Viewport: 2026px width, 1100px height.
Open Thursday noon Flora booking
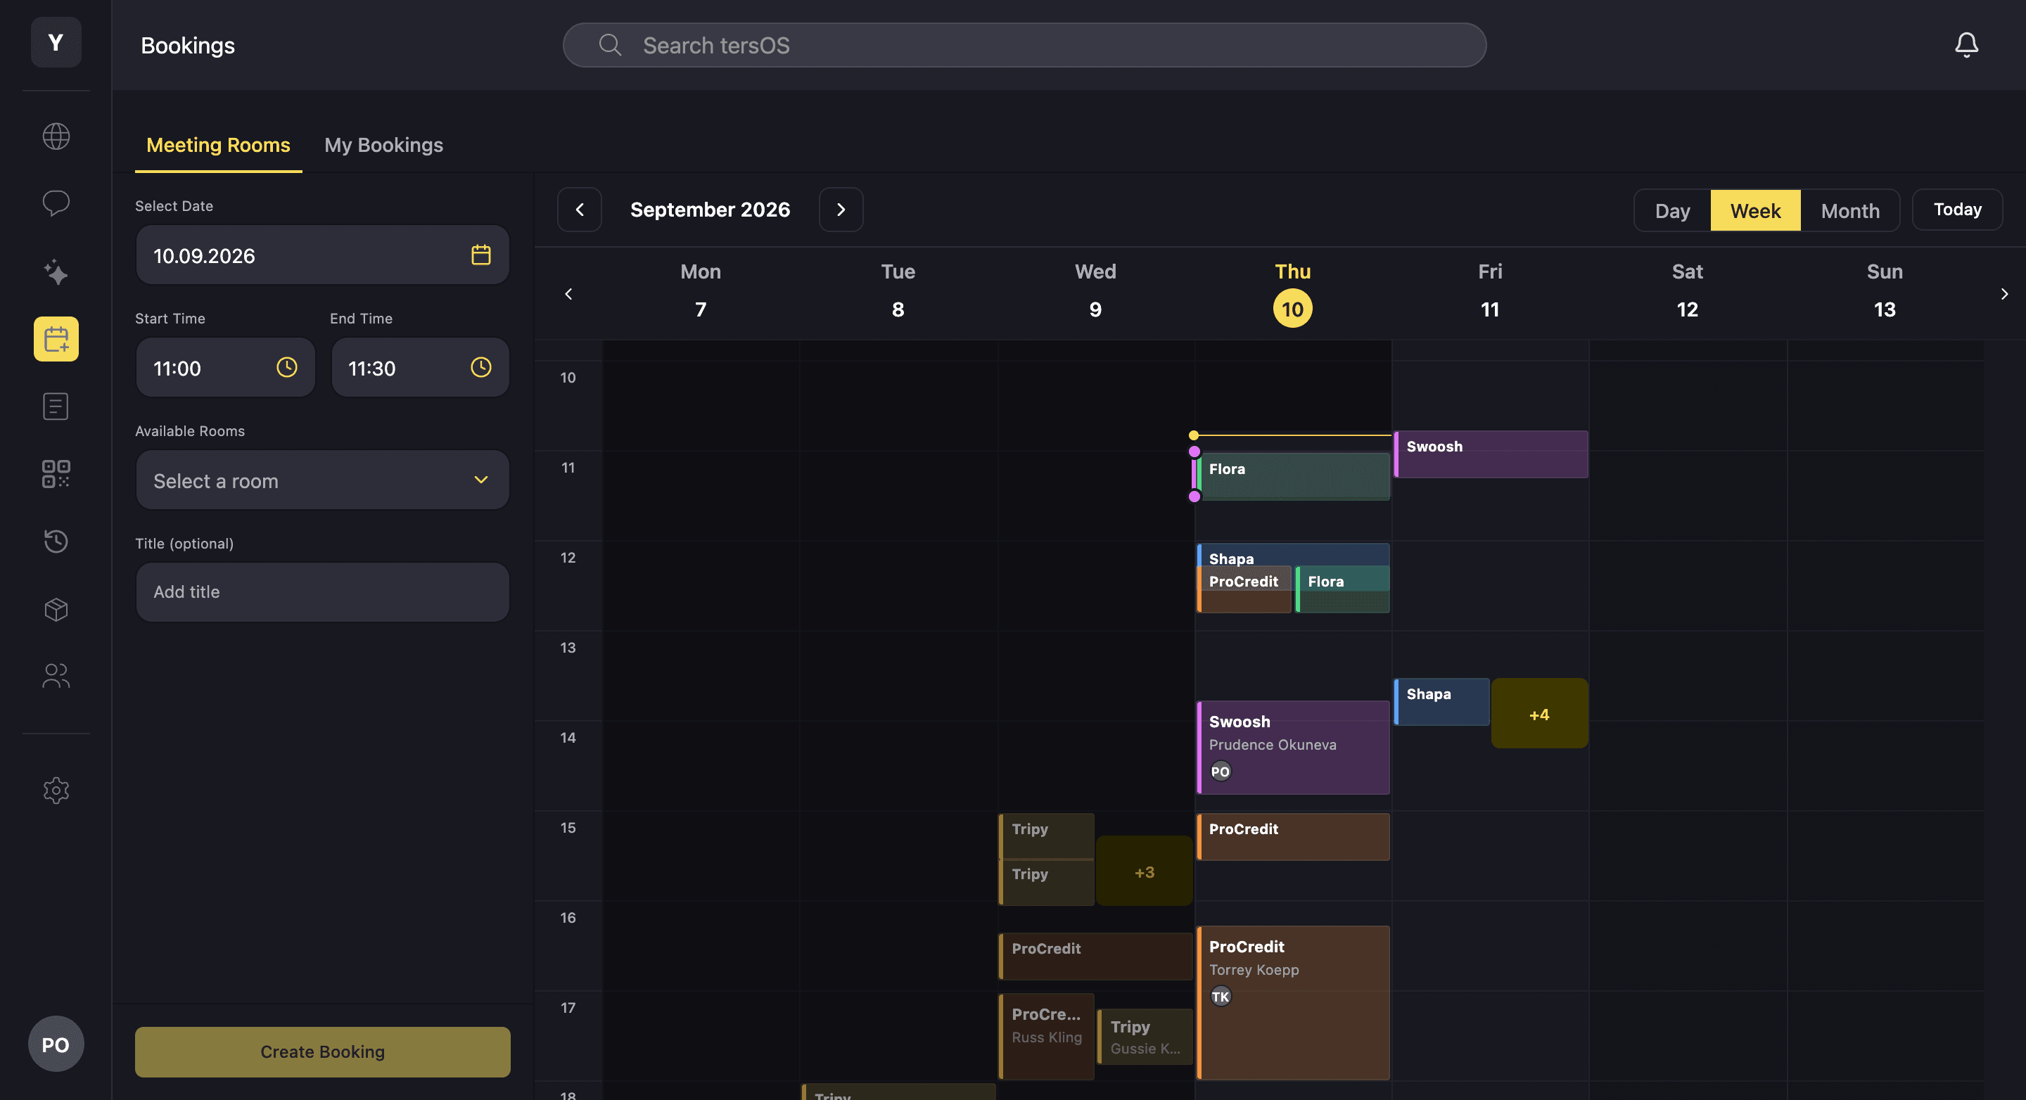click(1342, 589)
